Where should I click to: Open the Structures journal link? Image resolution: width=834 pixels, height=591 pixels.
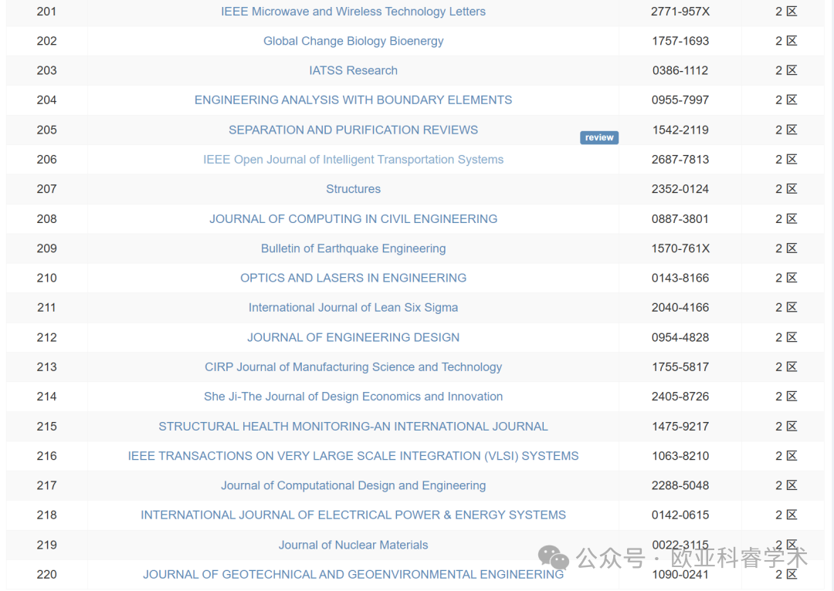coord(353,189)
